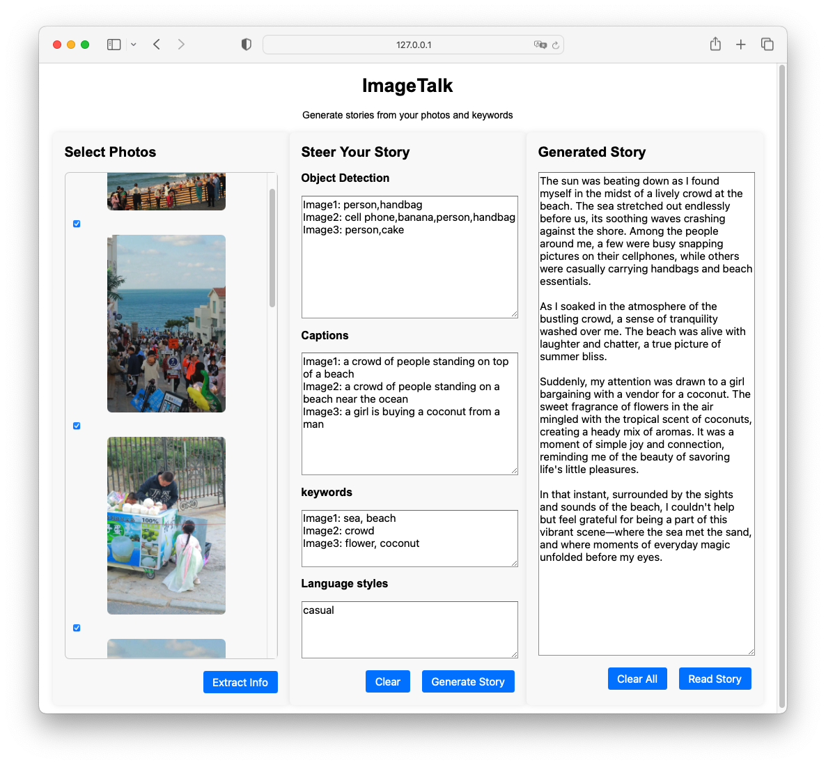Click the Read Story button
Image resolution: width=826 pixels, height=765 pixels.
point(715,679)
